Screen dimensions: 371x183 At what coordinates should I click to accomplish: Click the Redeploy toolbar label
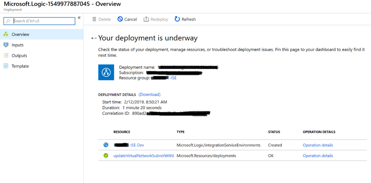pos(159,19)
